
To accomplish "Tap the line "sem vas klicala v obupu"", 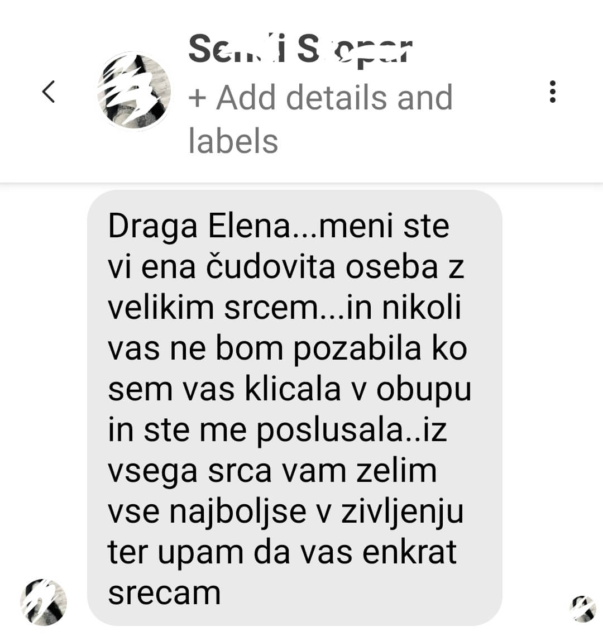I will click(290, 390).
